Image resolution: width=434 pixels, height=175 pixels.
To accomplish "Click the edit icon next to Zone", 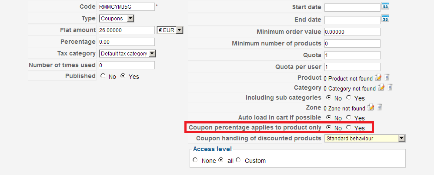I will (371, 107).
